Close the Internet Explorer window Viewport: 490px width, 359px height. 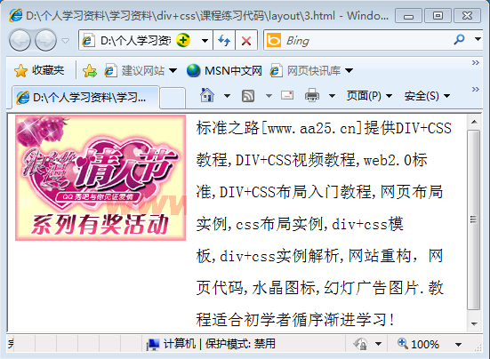(x=467, y=16)
